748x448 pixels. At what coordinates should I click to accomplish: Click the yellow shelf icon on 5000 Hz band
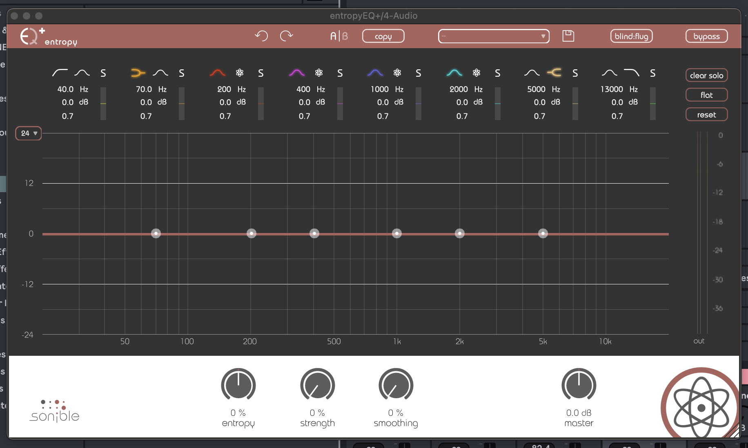[x=554, y=73]
